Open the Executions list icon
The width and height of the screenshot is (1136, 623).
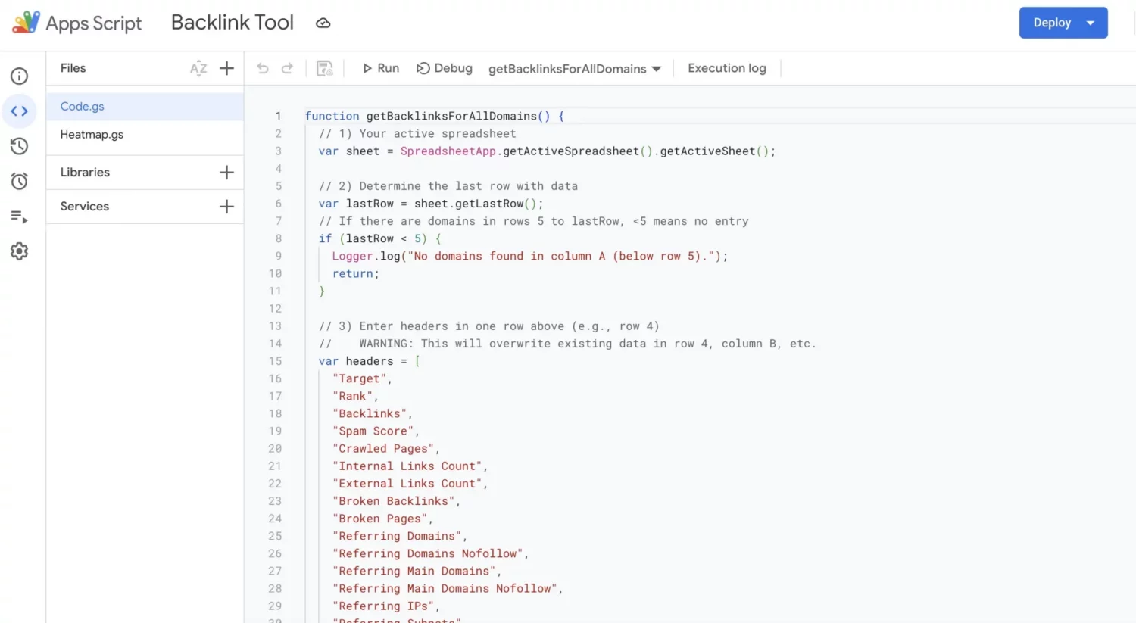(x=20, y=216)
